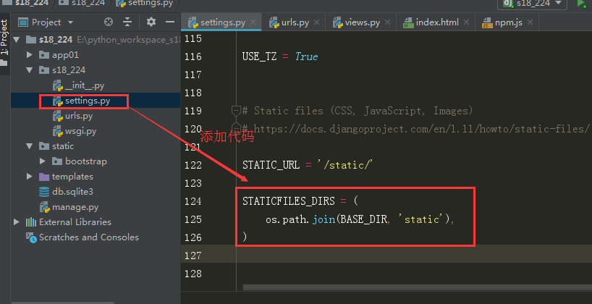Screen dimensions: 592x304
Task: Click the Collapse All icon in Project panel
Action: [x=127, y=22]
